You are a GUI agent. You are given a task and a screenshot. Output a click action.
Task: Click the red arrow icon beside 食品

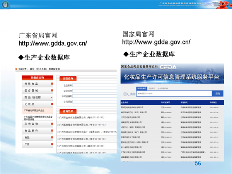51,138
